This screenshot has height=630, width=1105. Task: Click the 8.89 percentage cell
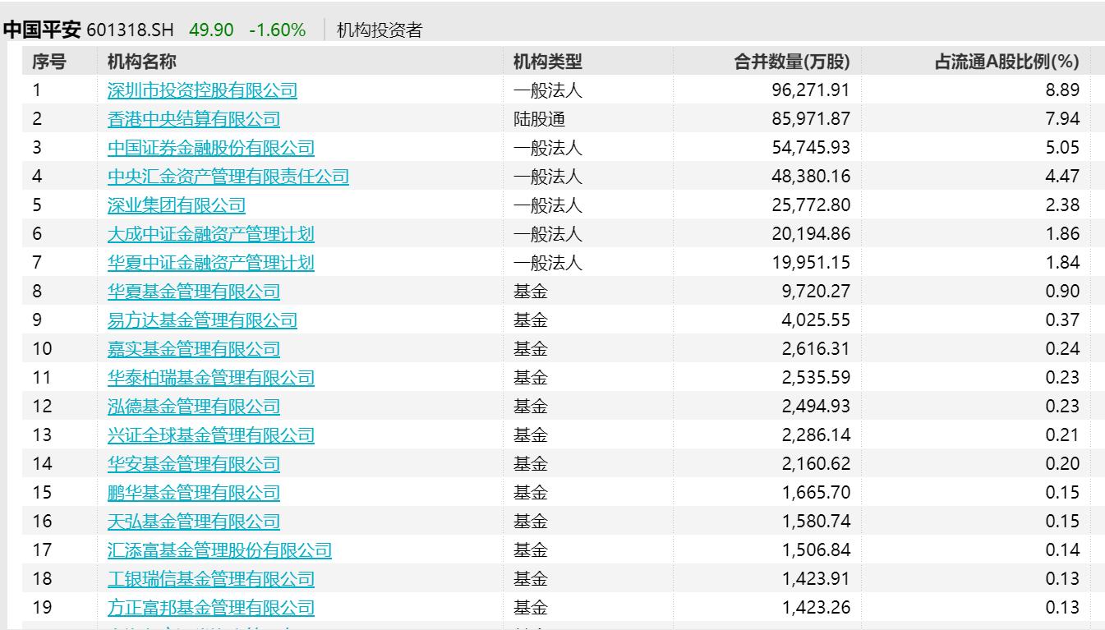(1062, 90)
